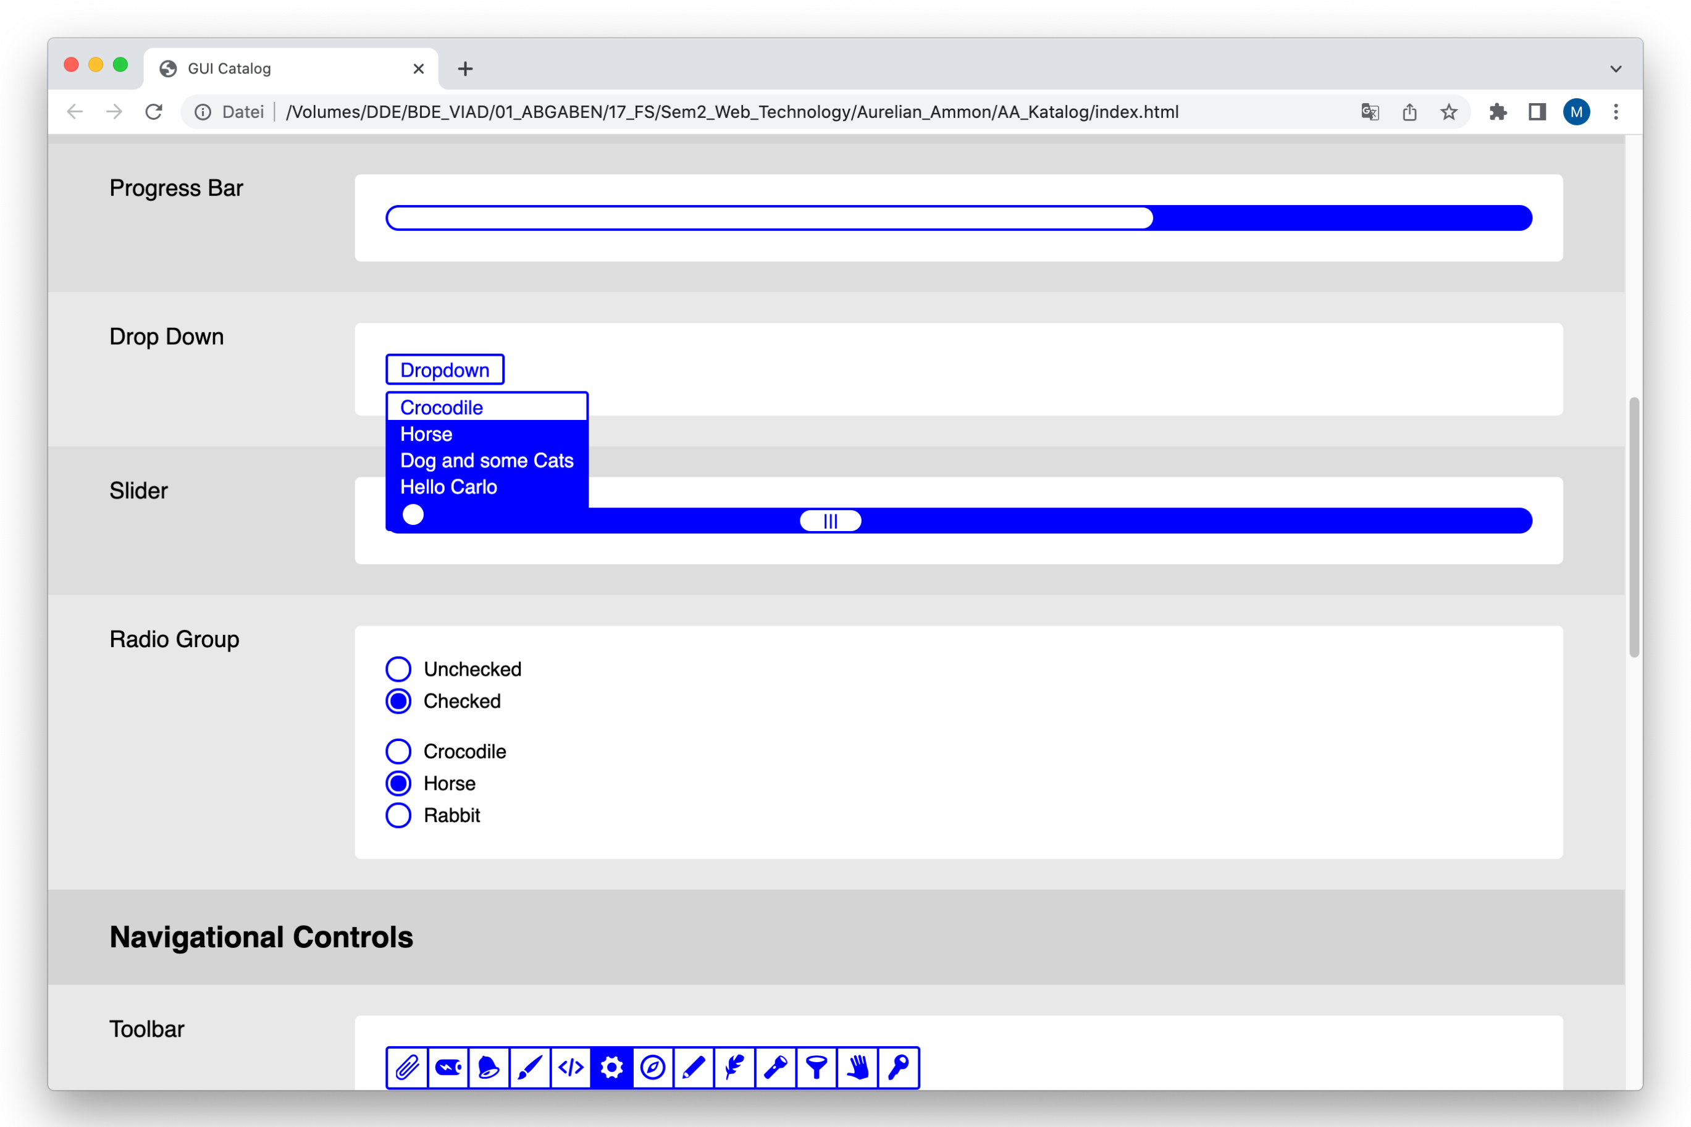Viewport: 1691px width, 1127px height.
Task: Select Hello Carlo in dropdown menu
Action: pos(448,487)
